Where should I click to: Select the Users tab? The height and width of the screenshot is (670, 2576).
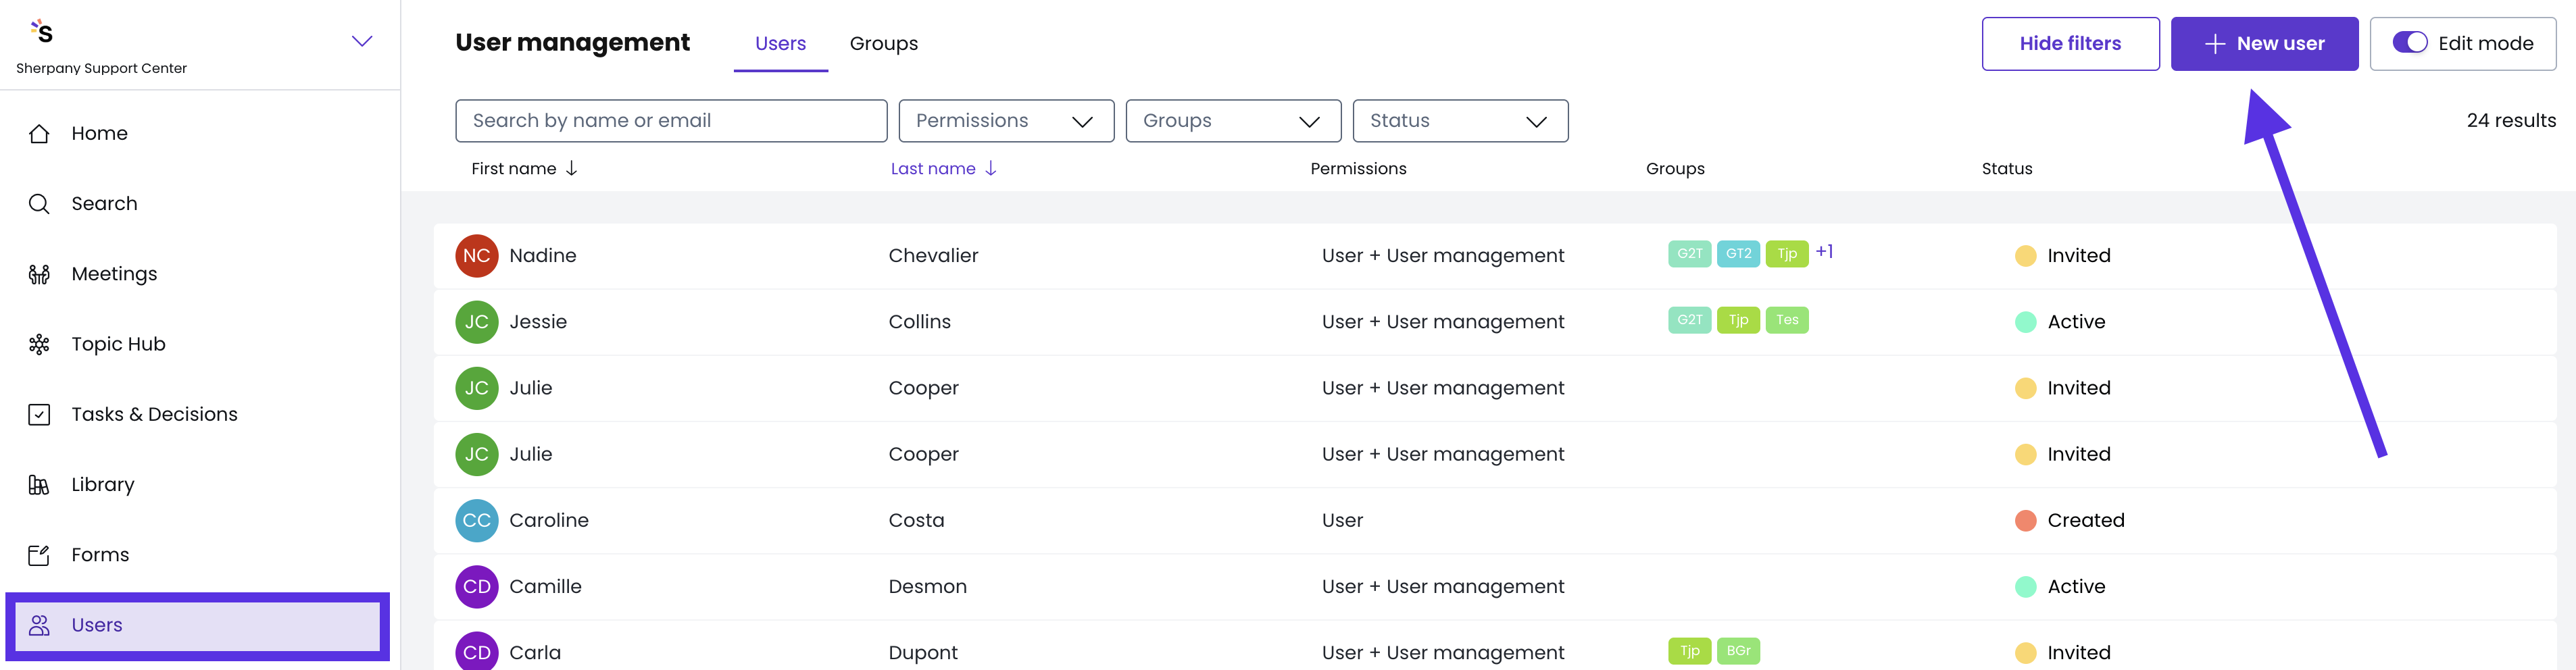click(x=780, y=44)
